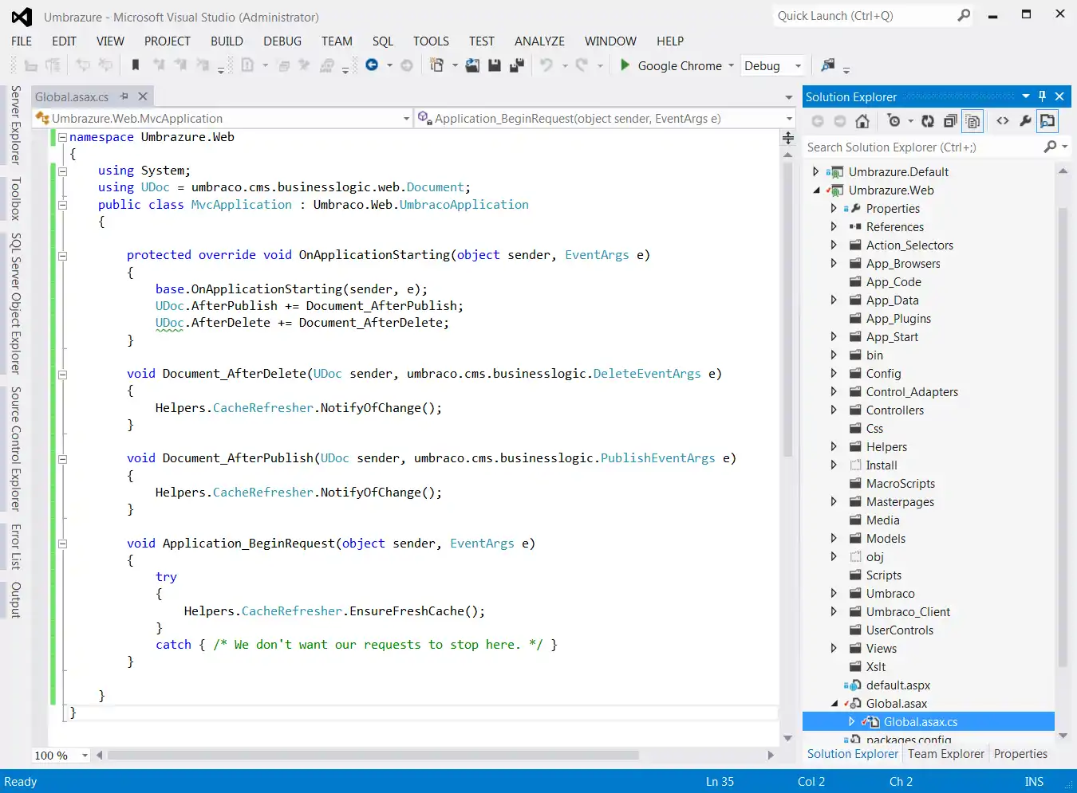Collapse the Application_BeginRequest method outline
This screenshot has width=1077, height=793.
[62, 544]
